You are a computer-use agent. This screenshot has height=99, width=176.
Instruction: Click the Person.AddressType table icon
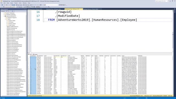8,42
